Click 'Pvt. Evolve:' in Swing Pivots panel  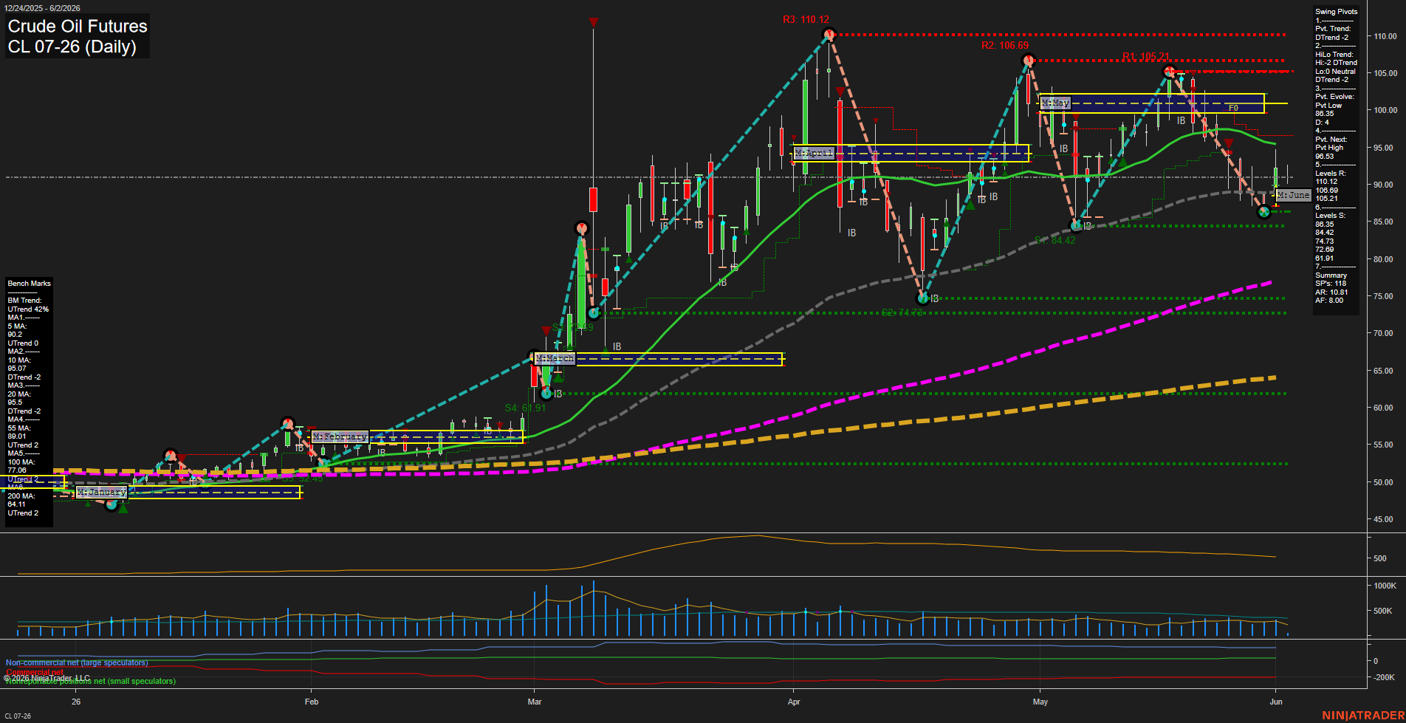click(x=1334, y=97)
